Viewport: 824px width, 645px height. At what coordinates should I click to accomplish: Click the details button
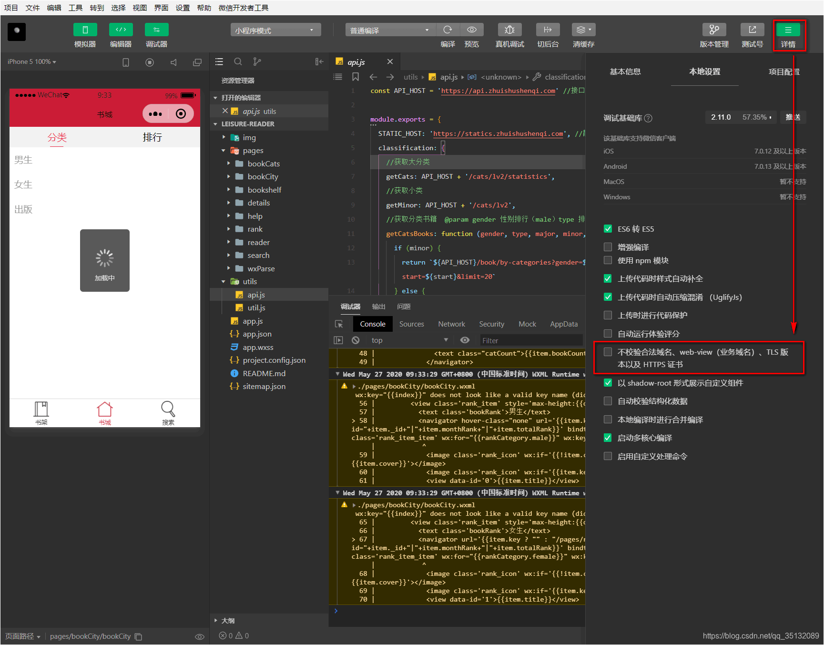pyautogui.click(x=788, y=30)
